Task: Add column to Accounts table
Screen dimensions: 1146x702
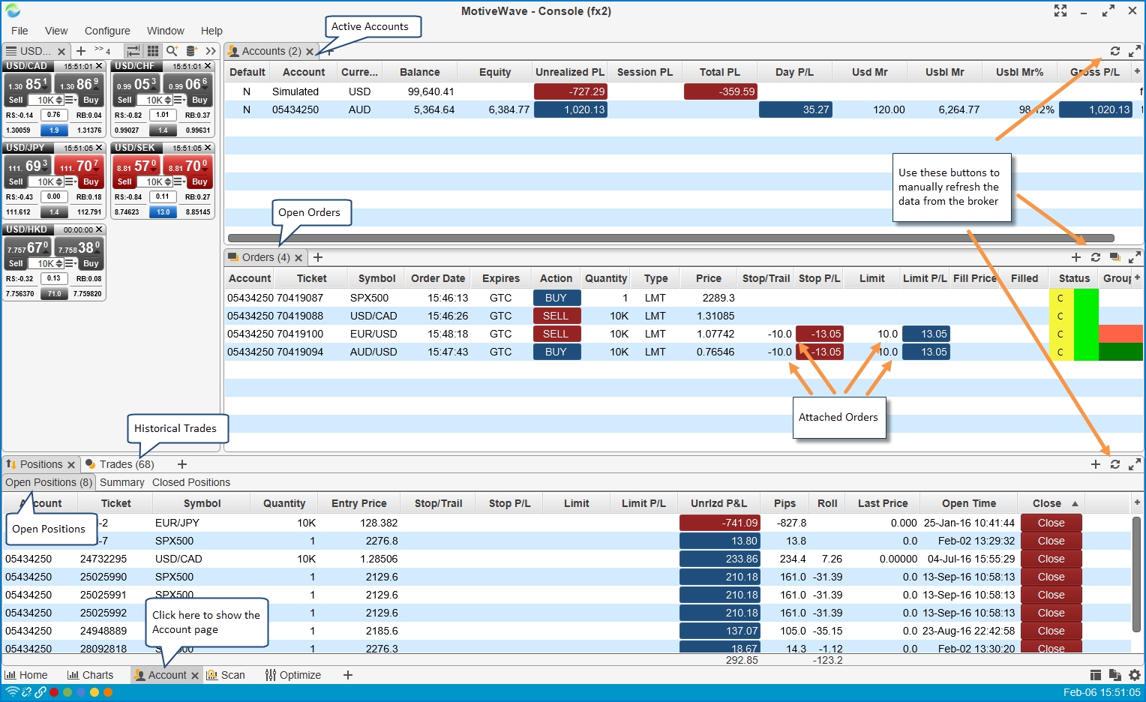Action: (x=1137, y=71)
